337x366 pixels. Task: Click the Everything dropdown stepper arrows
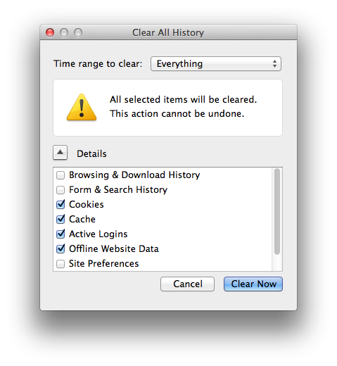tap(274, 63)
